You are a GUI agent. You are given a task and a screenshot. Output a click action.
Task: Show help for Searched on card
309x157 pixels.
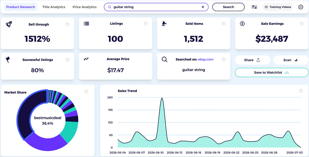pyautogui.click(x=224, y=59)
